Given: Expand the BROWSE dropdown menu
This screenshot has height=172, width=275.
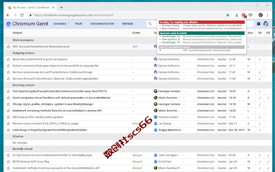Looking at the screenshot, I should click(x=129, y=24).
